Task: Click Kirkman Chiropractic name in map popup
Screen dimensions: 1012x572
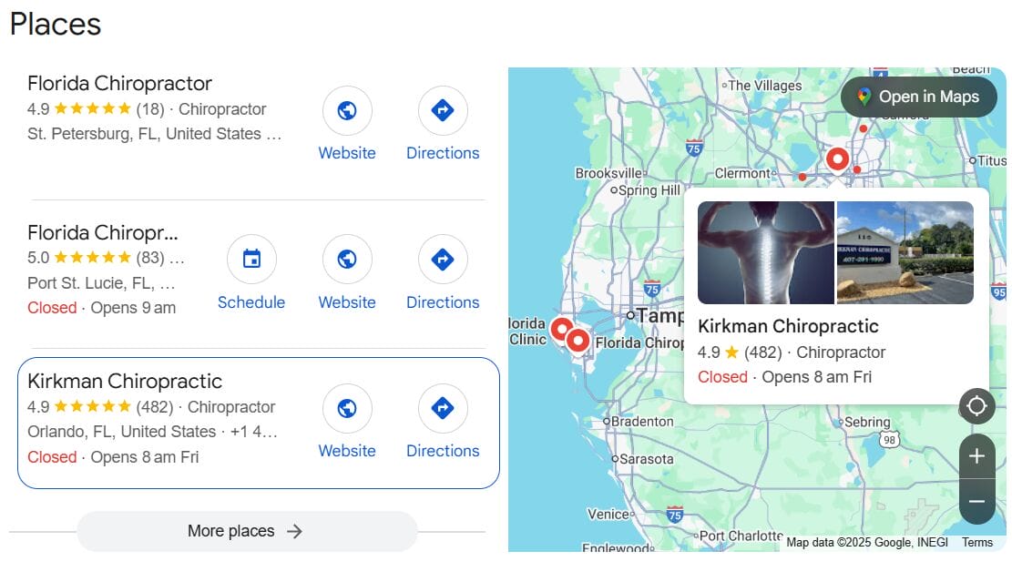Action: pos(788,326)
